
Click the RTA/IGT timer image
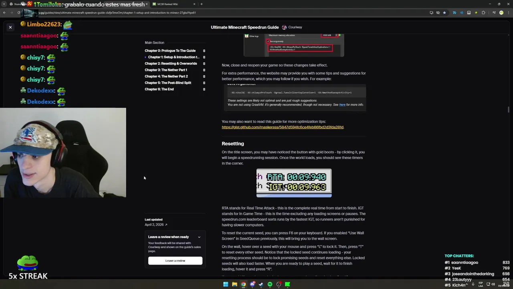coord(294,183)
